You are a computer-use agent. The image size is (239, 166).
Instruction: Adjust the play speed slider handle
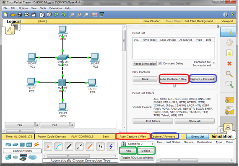click(x=174, y=86)
